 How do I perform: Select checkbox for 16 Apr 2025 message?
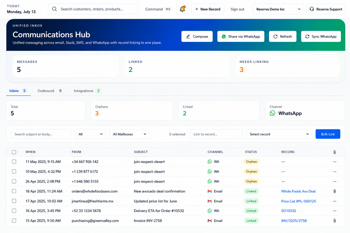click(x=14, y=211)
